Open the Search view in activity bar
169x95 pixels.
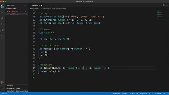(x=2, y=12)
